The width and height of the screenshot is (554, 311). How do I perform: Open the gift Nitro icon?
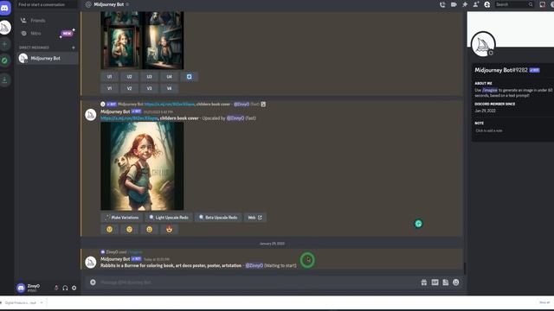pos(423,282)
